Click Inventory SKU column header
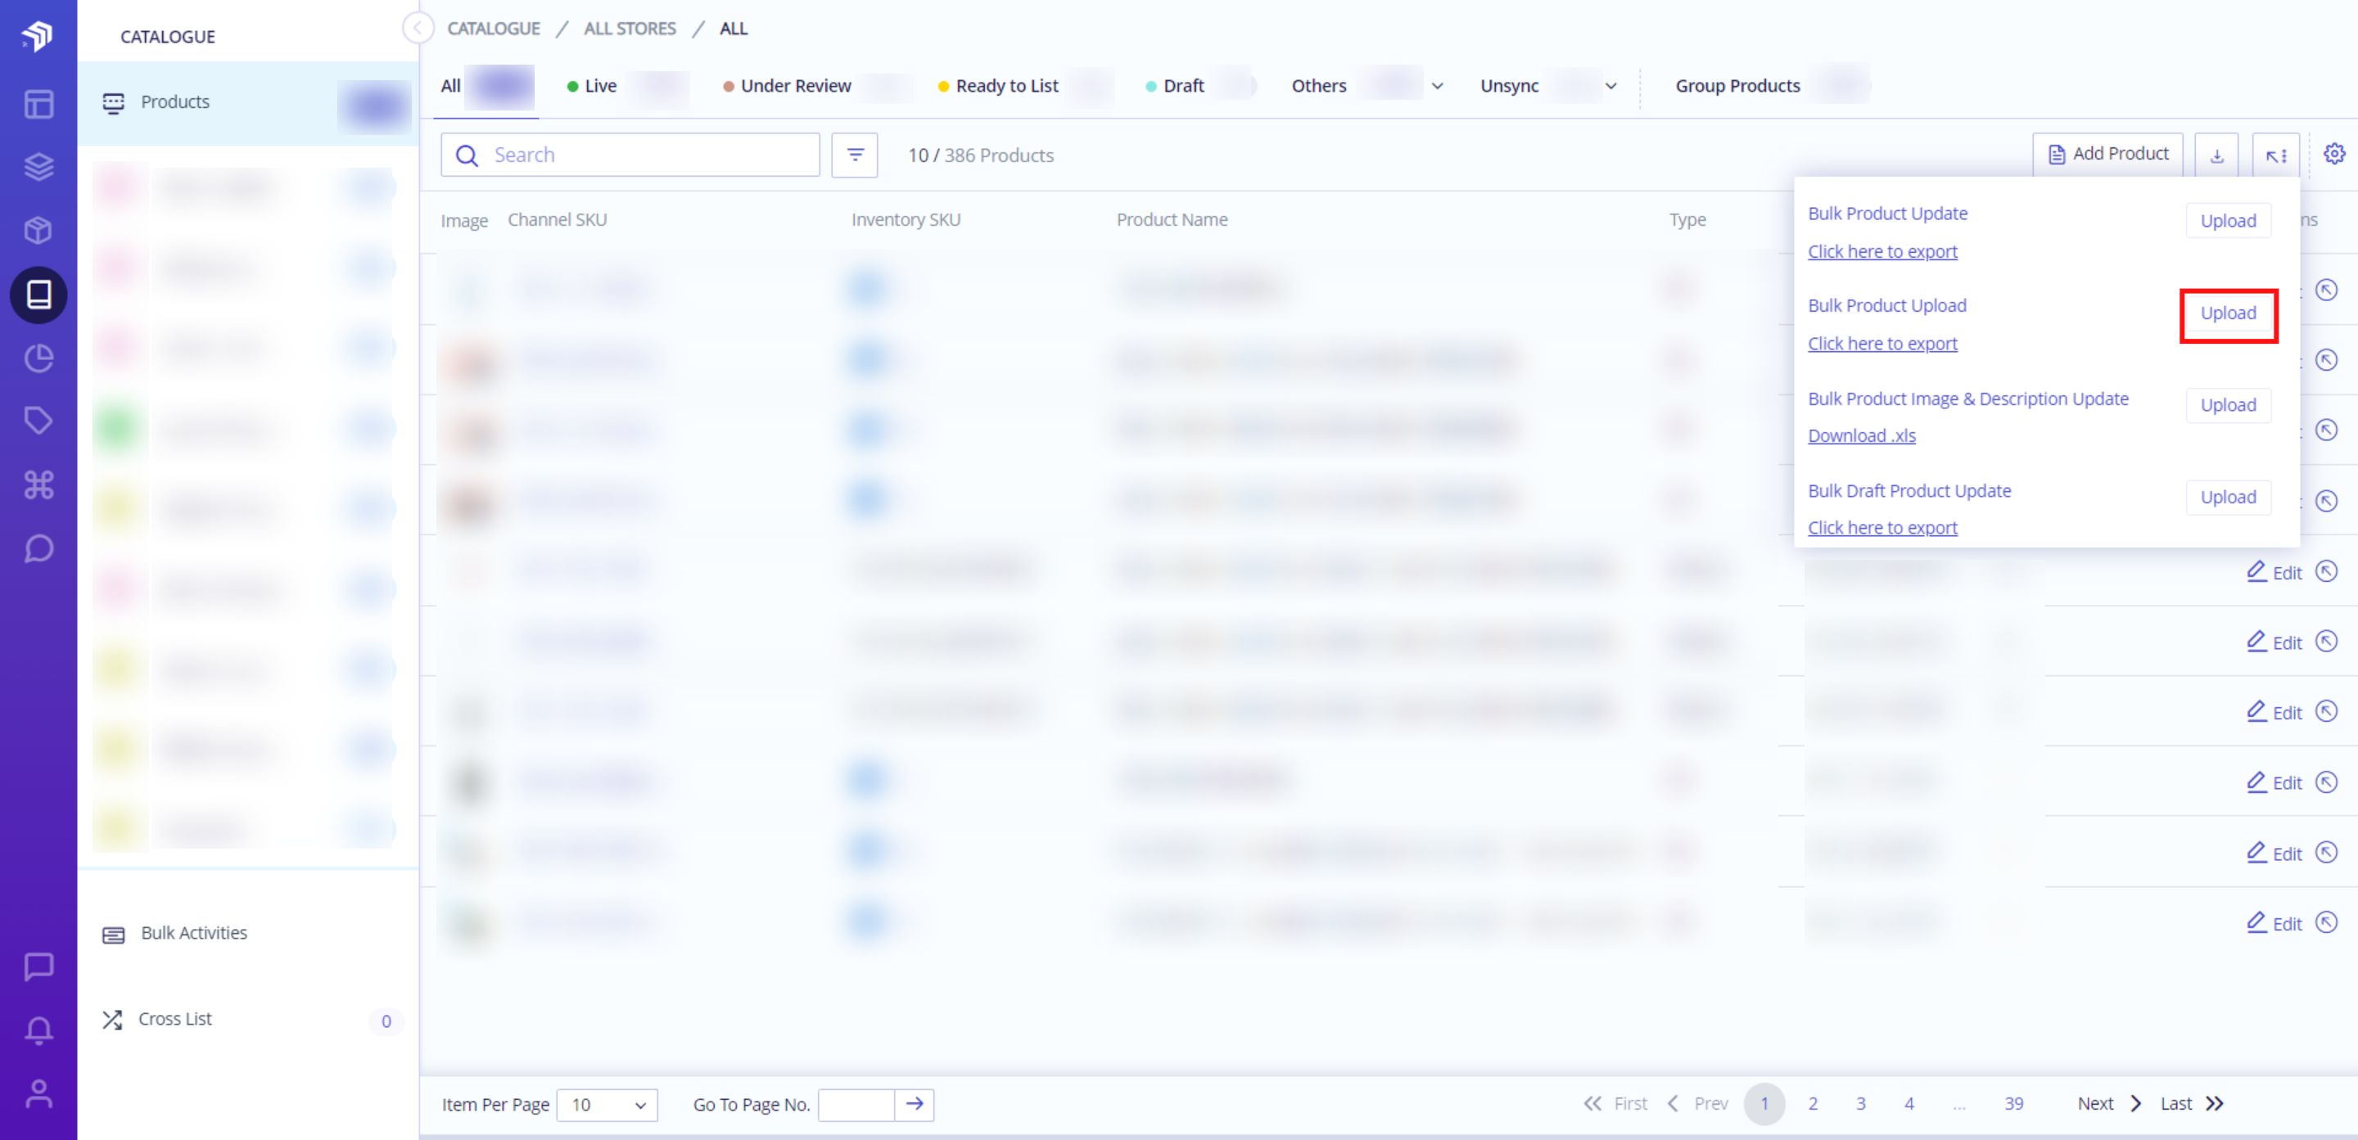 tap(906, 219)
